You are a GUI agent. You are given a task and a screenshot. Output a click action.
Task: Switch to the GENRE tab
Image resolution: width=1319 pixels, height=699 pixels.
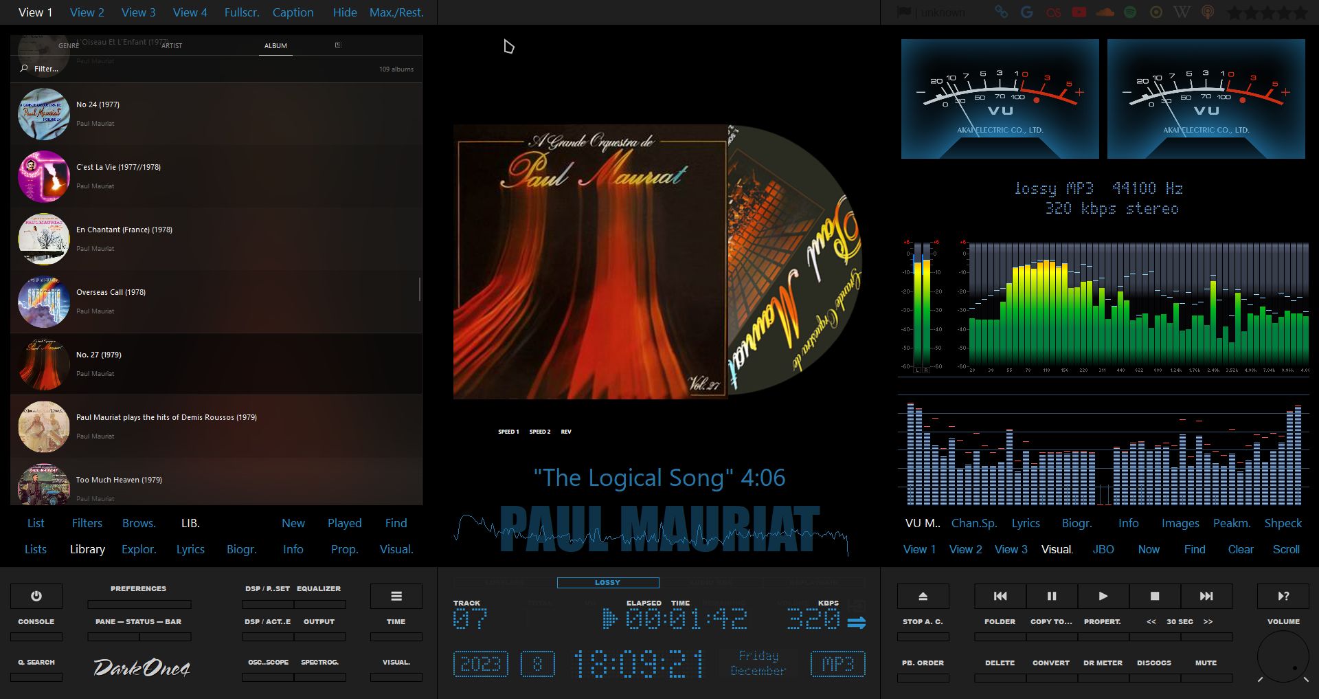click(69, 45)
